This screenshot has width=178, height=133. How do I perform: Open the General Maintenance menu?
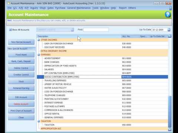[79, 8]
